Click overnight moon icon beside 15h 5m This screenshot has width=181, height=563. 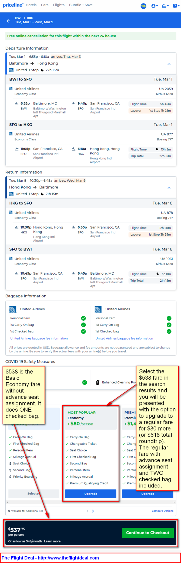pyautogui.click(x=157, y=149)
